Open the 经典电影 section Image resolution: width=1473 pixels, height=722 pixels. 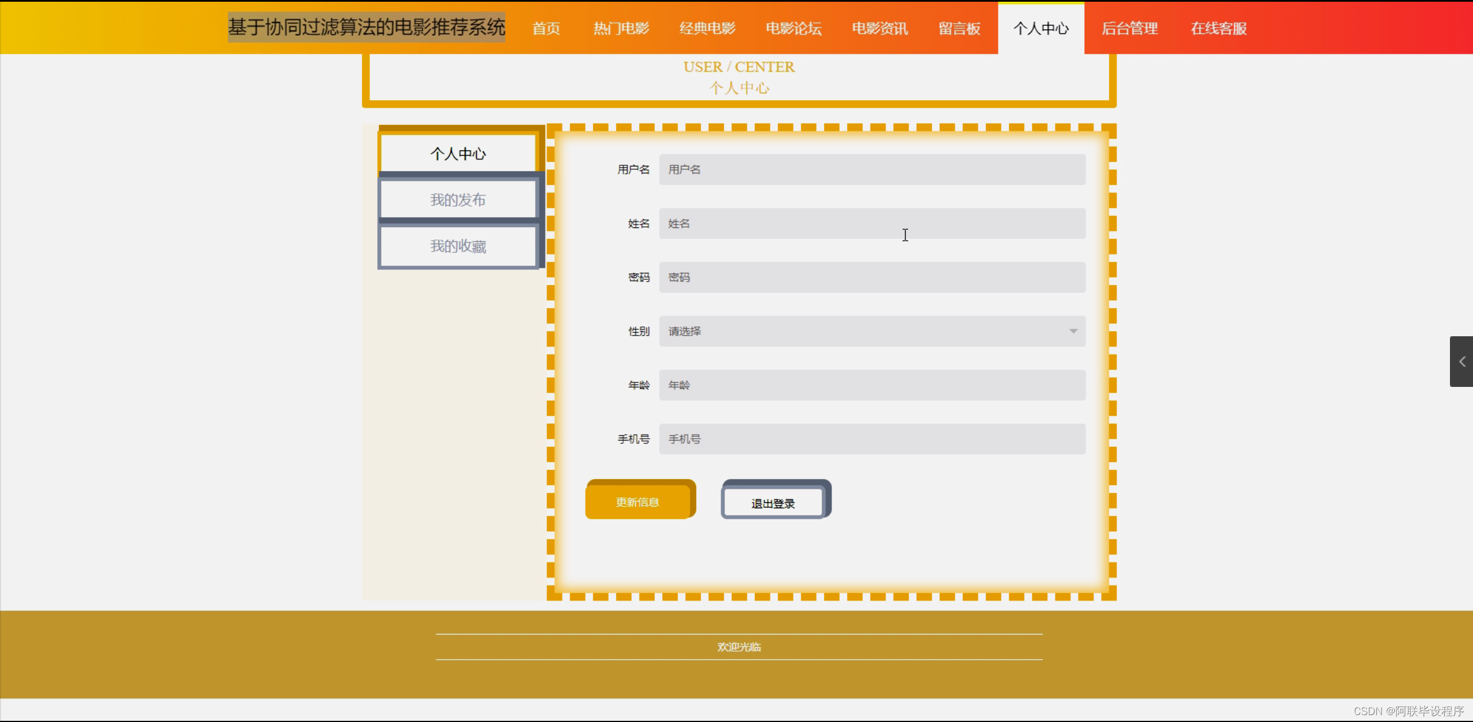click(x=707, y=28)
